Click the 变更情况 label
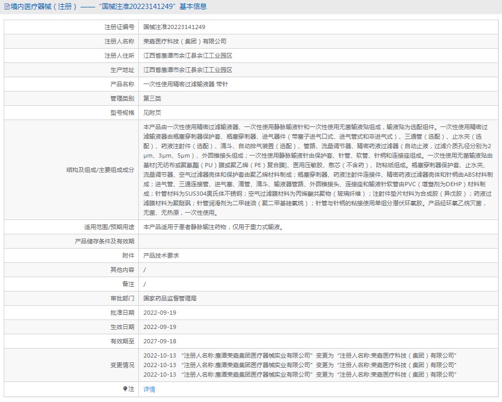The image size is (502, 402). (x=122, y=366)
